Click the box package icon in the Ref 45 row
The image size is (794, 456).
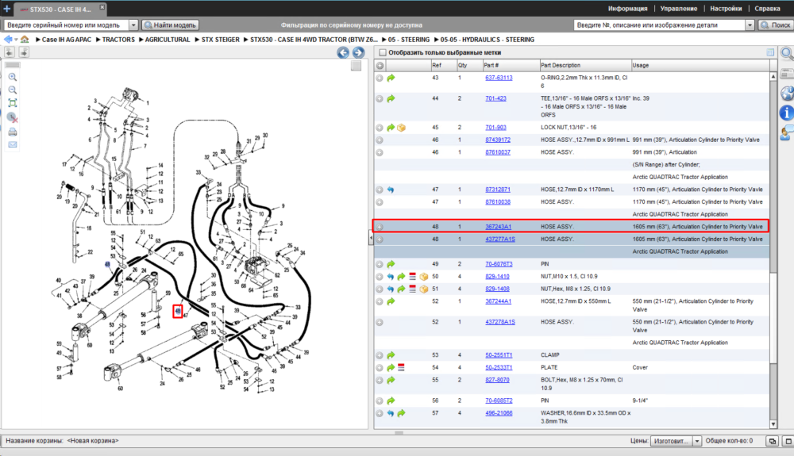coord(402,128)
